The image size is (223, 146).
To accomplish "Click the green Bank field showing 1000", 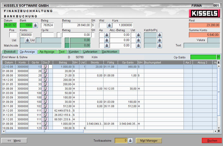I will click(x=26, y=25).
